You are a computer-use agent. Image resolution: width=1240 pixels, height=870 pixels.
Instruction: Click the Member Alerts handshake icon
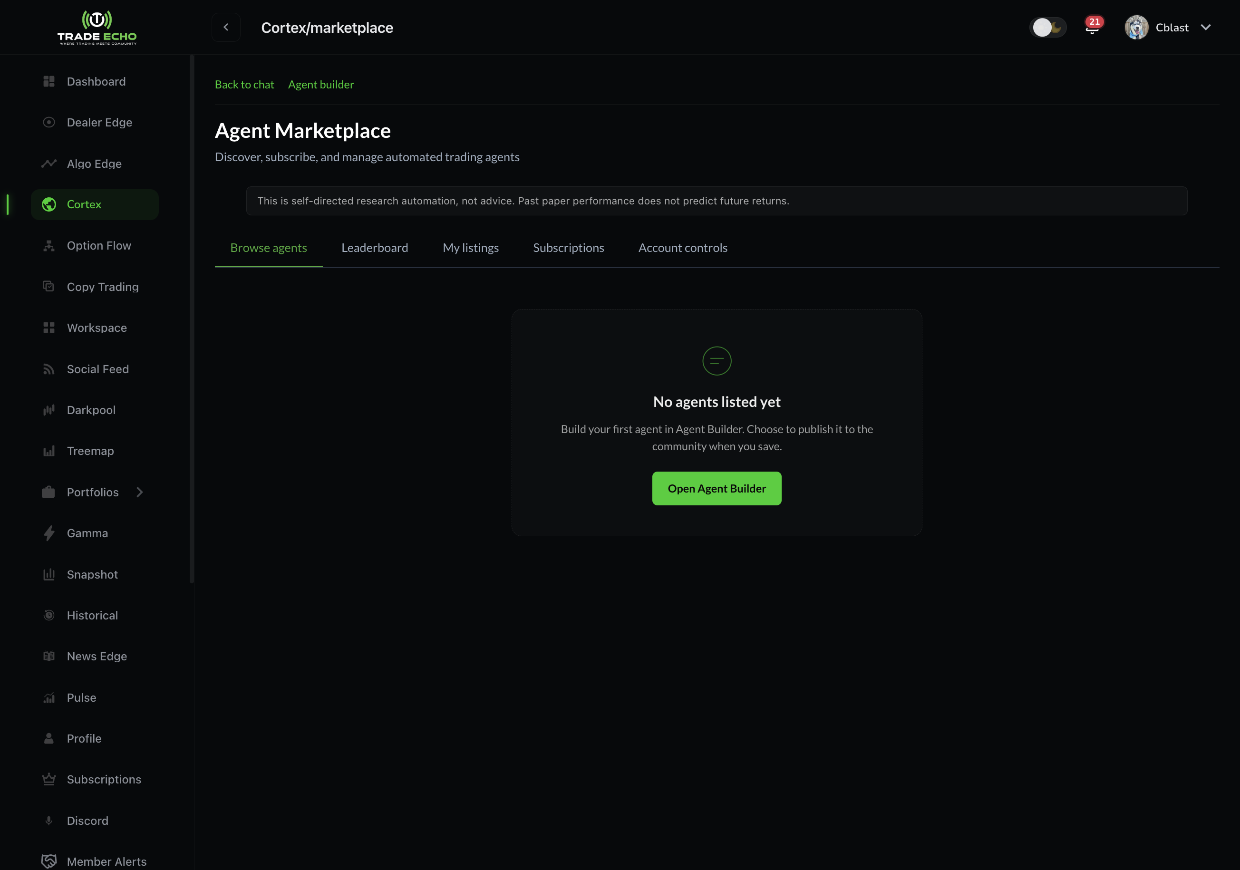(48, 861)
